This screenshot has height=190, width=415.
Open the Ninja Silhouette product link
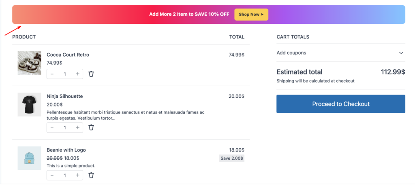64,96
